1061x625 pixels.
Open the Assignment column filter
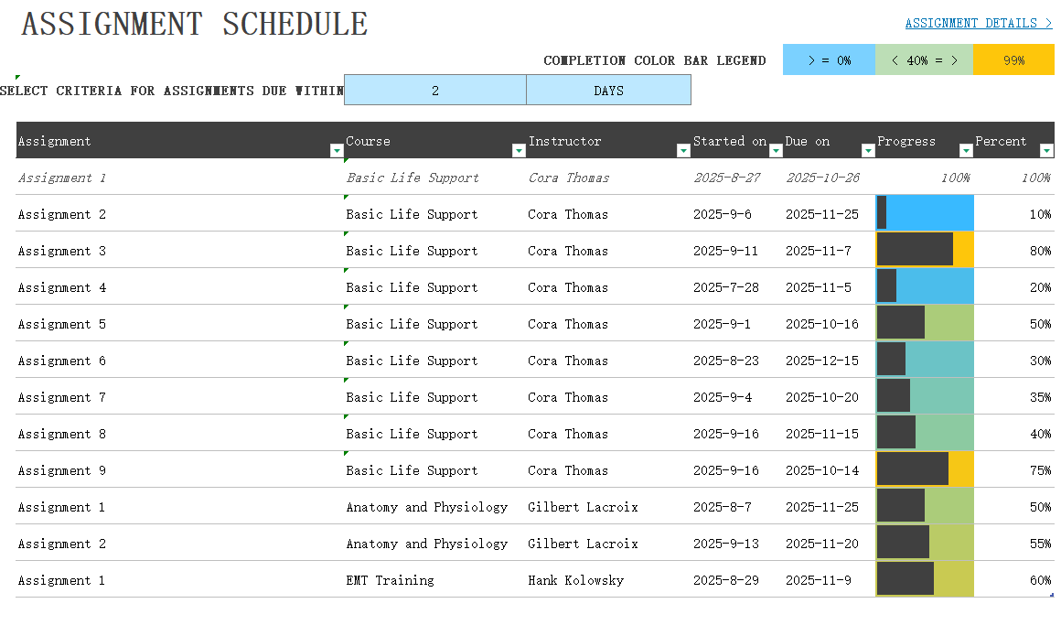[x=336, y=149]
